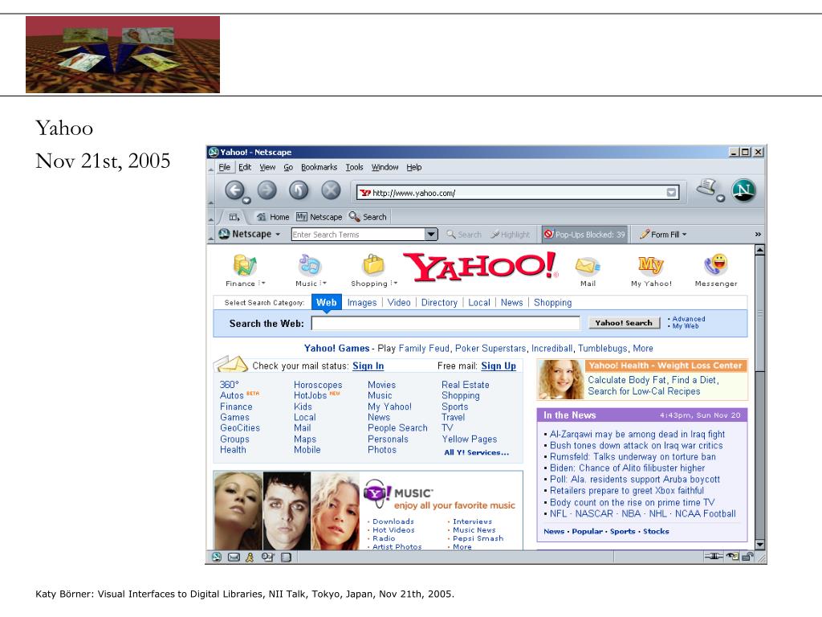Open the Tools menu
This screenshot has height=617, width=822.
[x=354, y=167]
